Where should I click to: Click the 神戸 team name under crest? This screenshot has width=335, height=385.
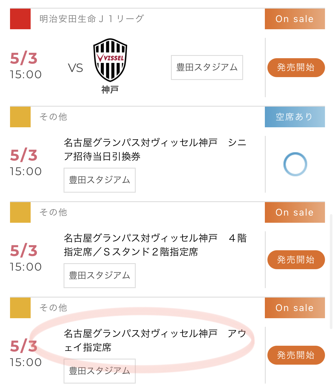[x=110, y=90]
